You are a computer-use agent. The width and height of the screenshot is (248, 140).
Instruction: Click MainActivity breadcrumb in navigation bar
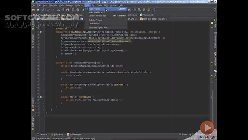tap(147, 15)
